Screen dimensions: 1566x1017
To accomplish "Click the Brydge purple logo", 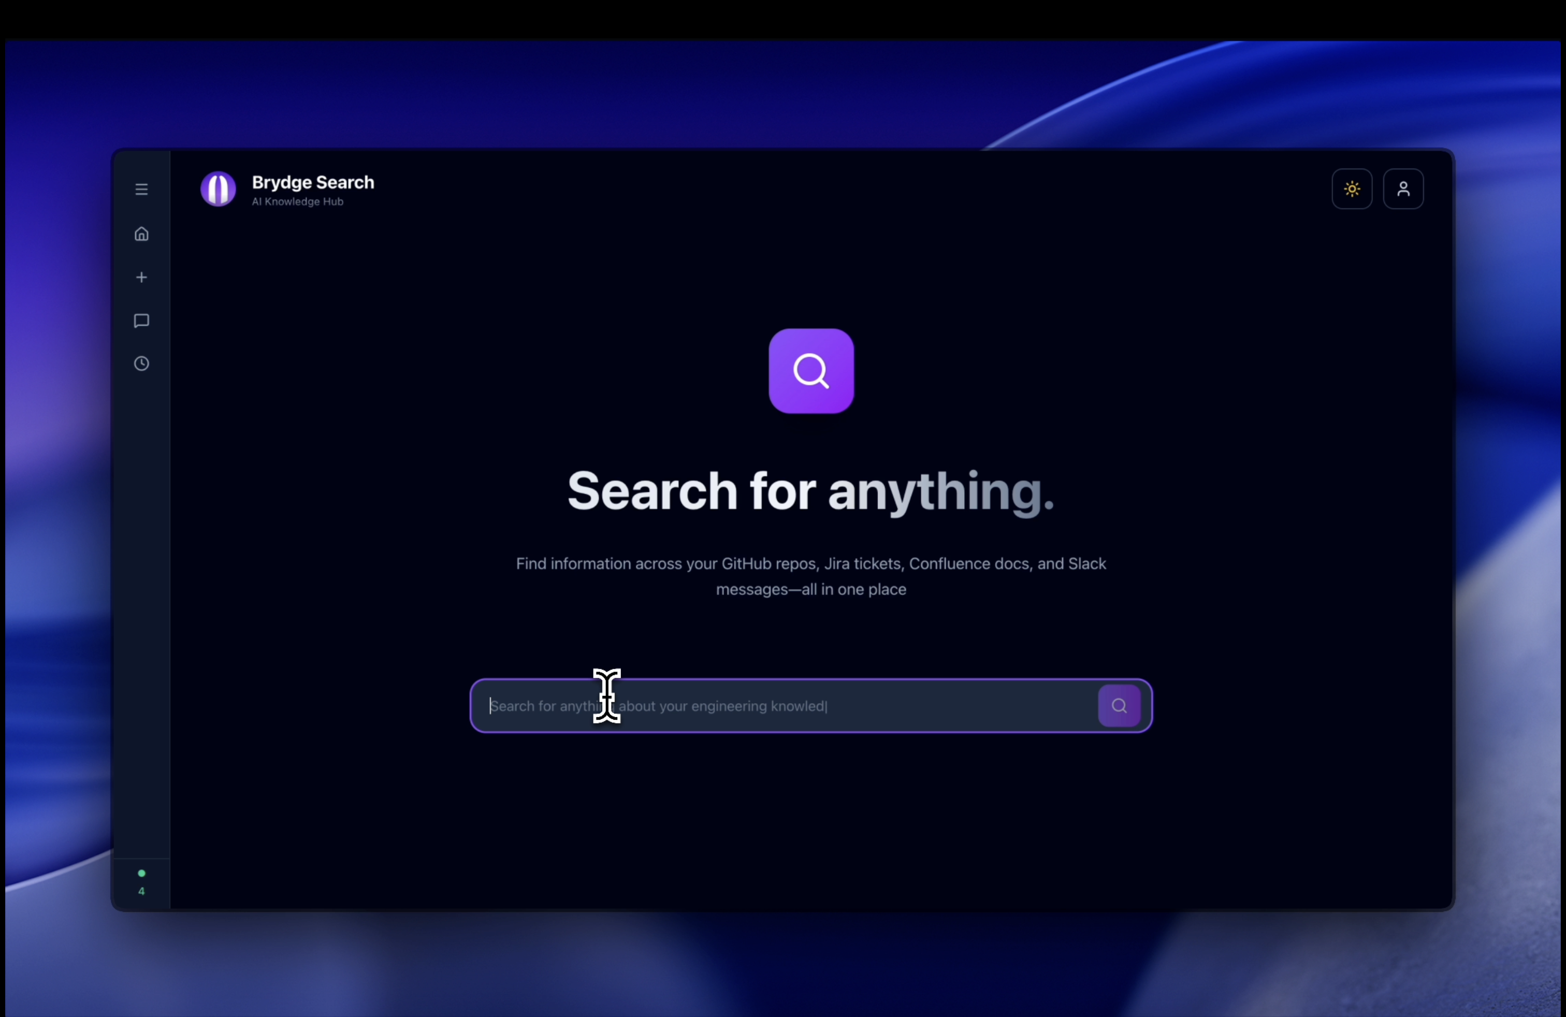I will (x=218, y=190).
